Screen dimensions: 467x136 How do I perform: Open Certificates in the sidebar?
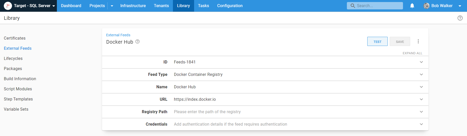point(15,38)
